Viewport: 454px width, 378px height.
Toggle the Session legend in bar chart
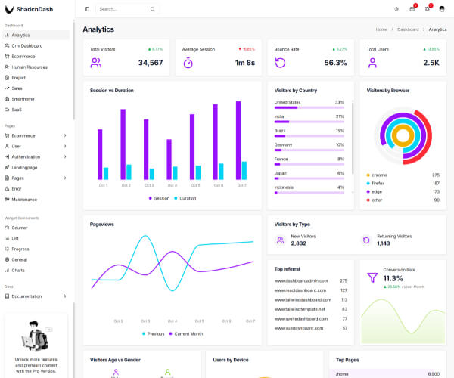pyautogui.click(x=159, y=198)
